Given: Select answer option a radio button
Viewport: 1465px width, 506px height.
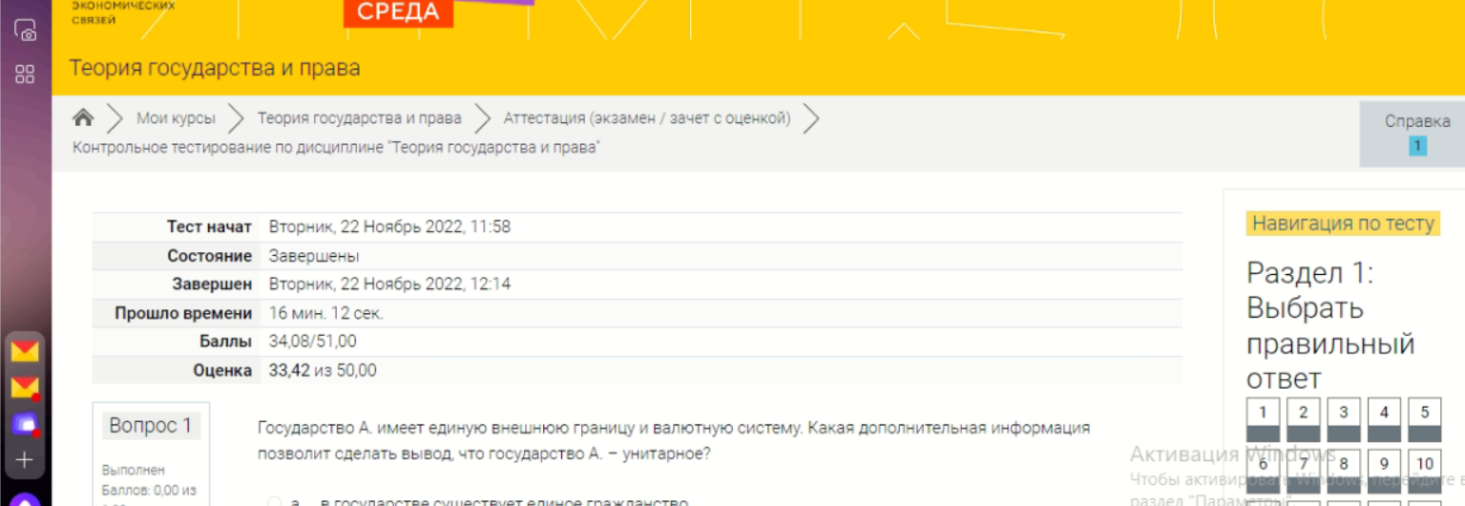Looking at the screenshot, I should click(x=275, y=501).
